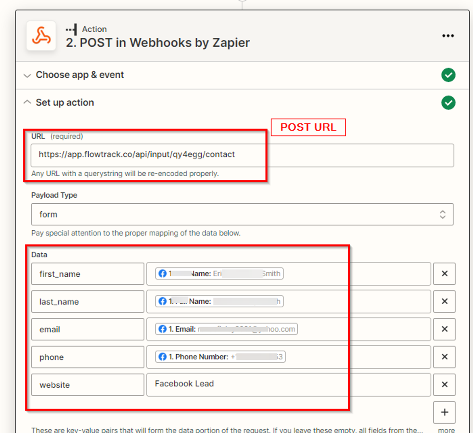Remove the website data row

pos(444,384)
